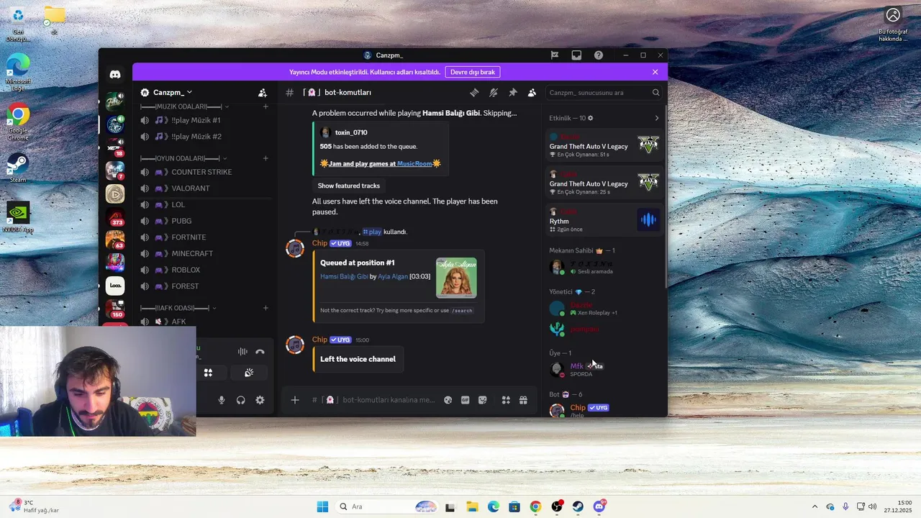Open notification settings bell in channel header
This screenshot has width=921, height=518.
[494, 93]
